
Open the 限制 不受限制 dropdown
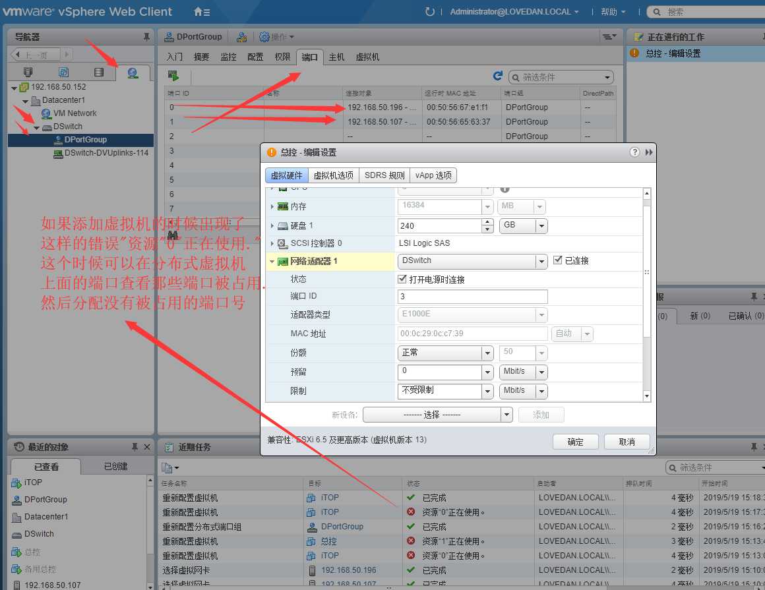click(x=487, y=392)
